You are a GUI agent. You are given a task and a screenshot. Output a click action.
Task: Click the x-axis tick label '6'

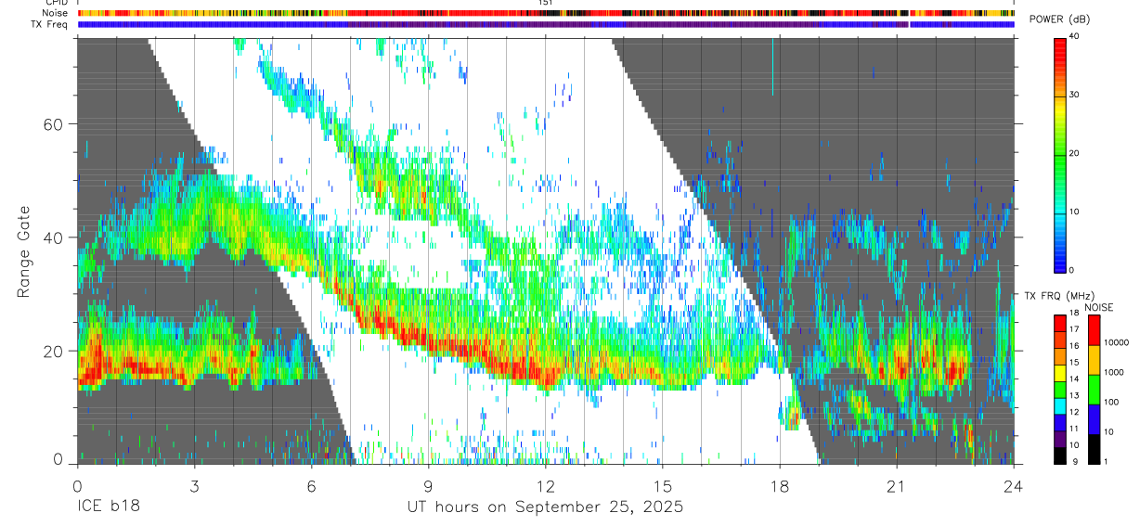[x=311, y=485]
